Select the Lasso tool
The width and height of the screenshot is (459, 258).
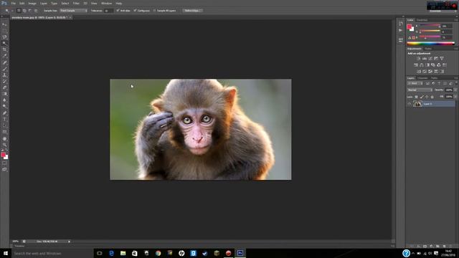click(x=4, y=37)
